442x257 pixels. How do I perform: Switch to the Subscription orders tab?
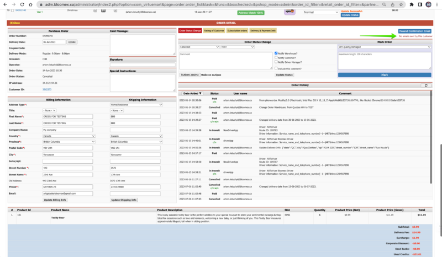(237, 31)
